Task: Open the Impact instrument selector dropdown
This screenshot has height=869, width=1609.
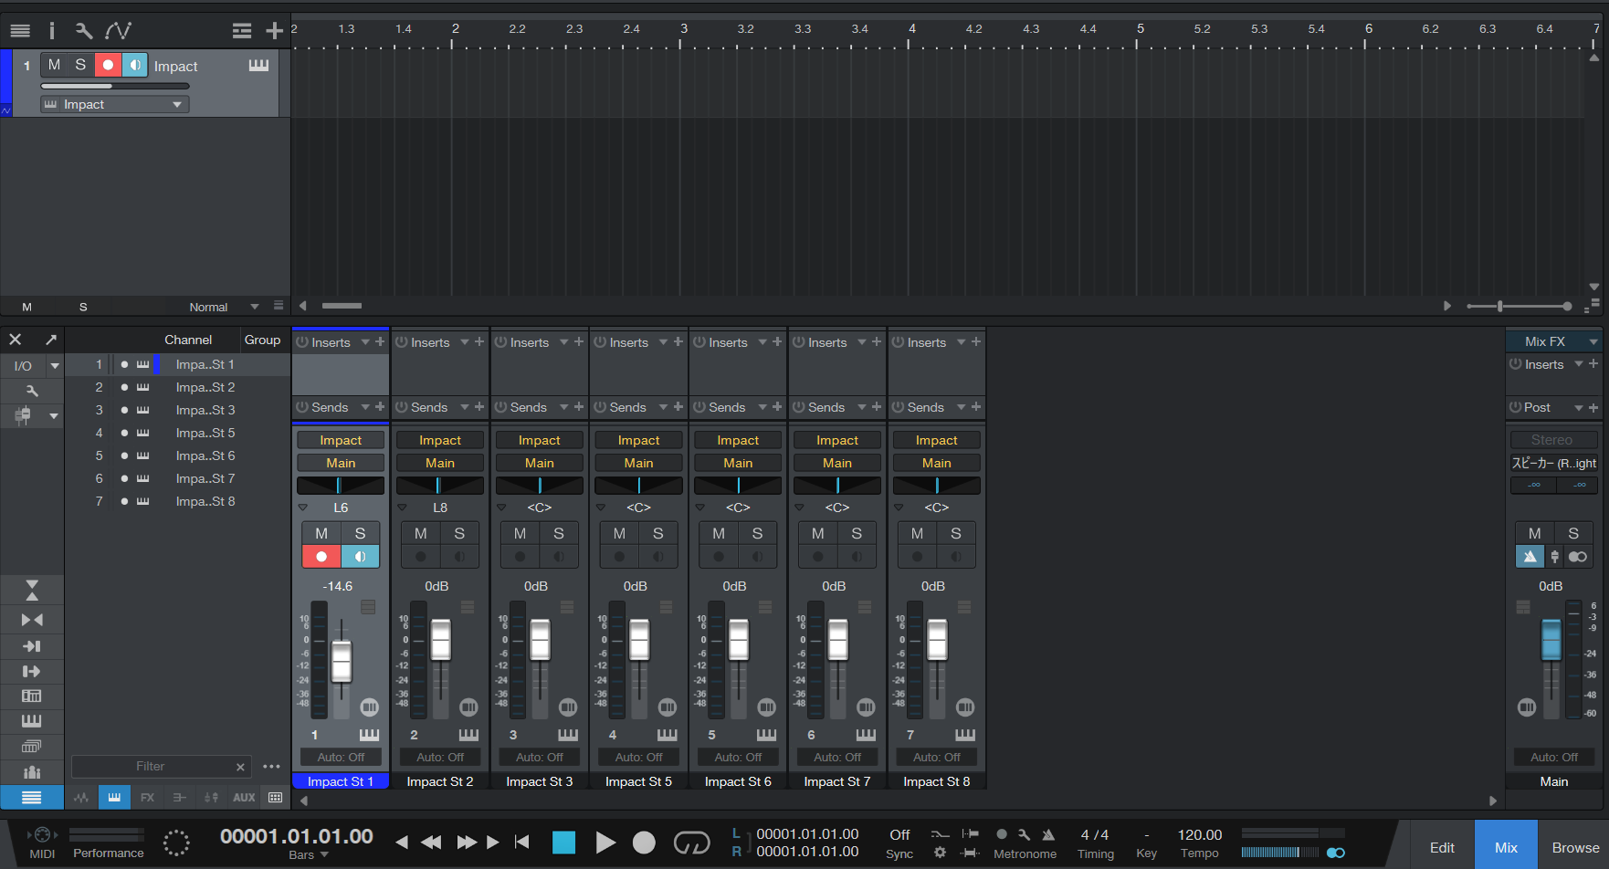Action: coord(115,104)
